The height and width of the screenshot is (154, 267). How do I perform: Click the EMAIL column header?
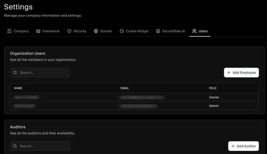click(x=125, y=88)
